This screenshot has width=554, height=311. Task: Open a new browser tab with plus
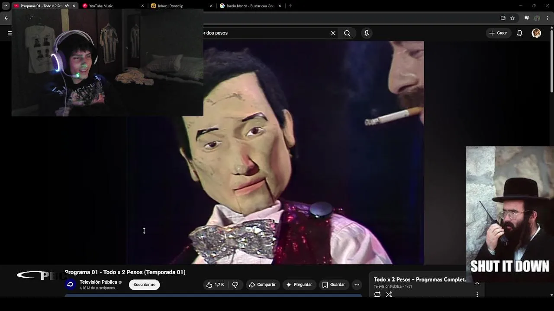290,6
